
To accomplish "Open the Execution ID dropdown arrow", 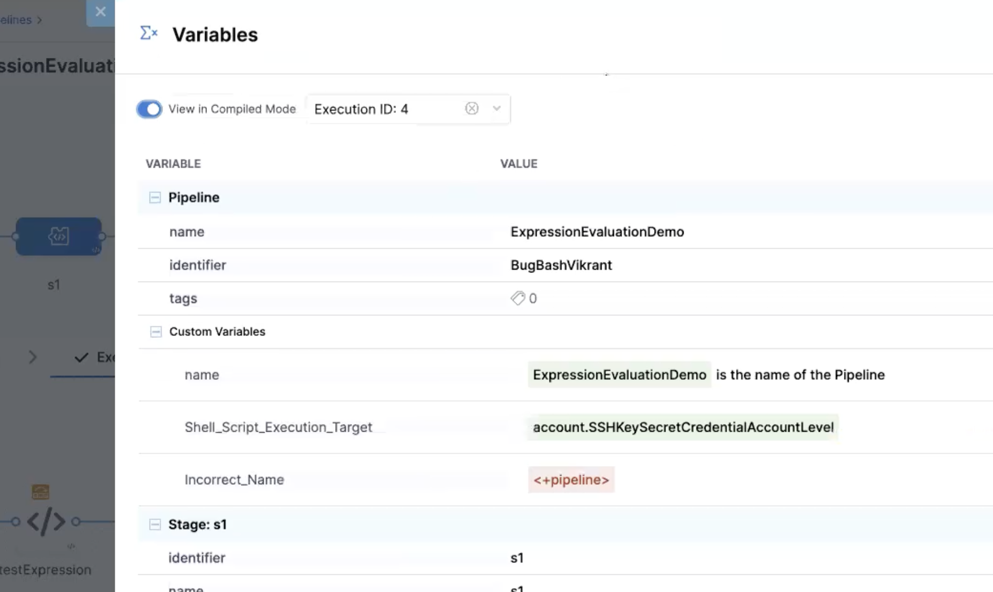I will 496,109.
